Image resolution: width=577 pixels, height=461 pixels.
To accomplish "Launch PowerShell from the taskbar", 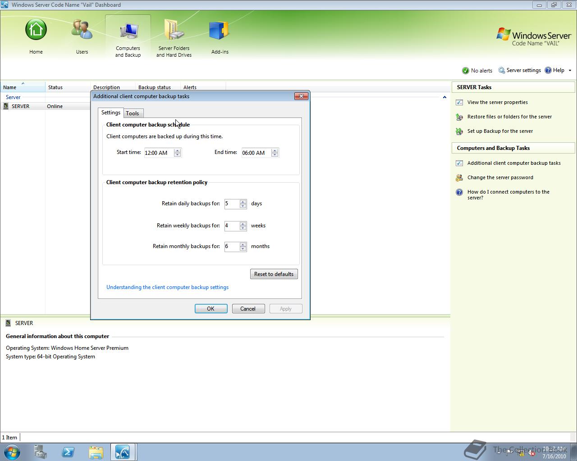I will coord(68,452).
